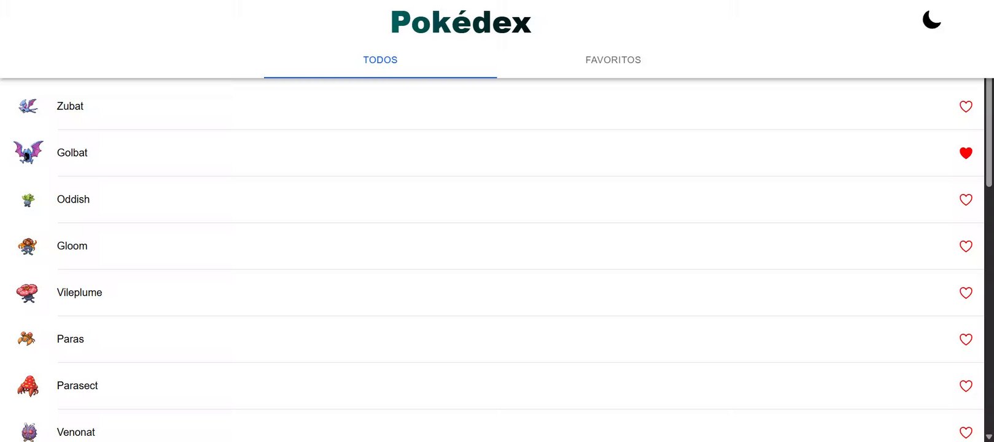Toggle dark mode with the moon icon
This screenshot has height=442, width=994.
[x=931, y=20]
